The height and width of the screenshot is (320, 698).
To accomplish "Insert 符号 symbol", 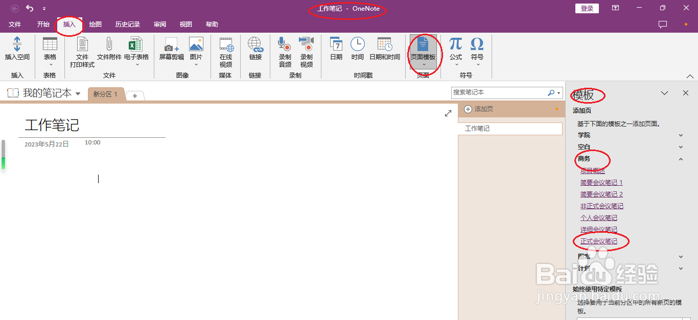I will (477, 52).
